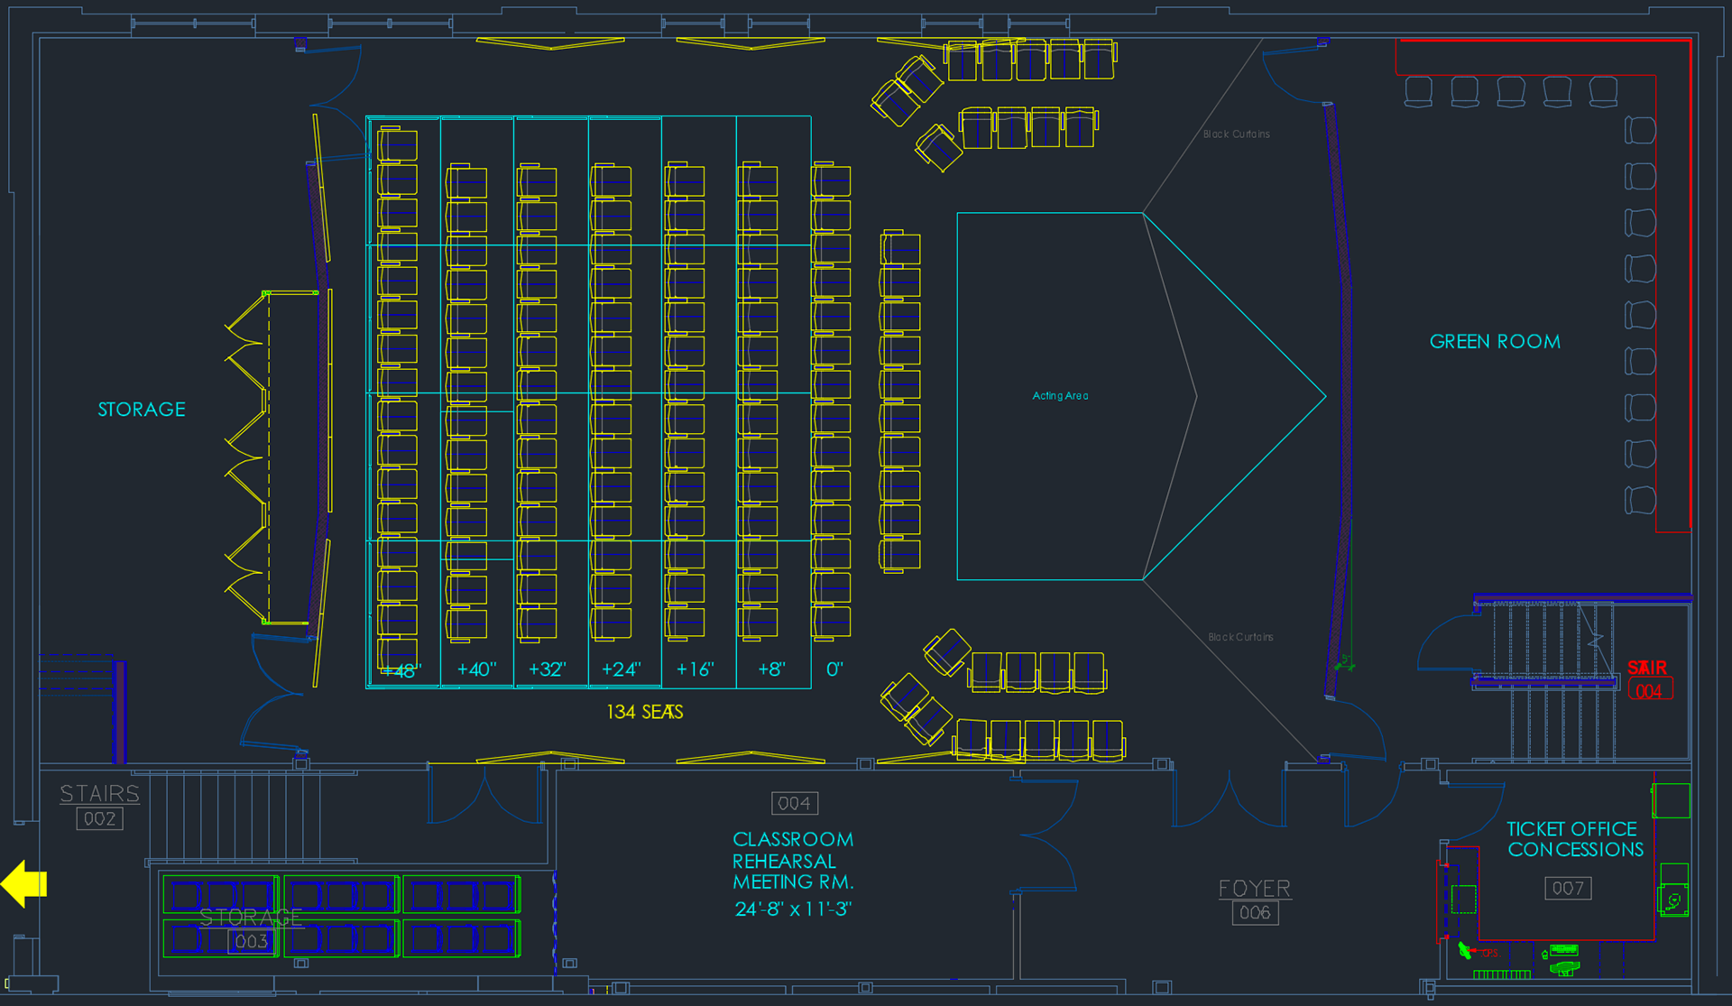Select the +40" riser height label
Viewport: 1732px width, 1006px height.
click(476, 669)
